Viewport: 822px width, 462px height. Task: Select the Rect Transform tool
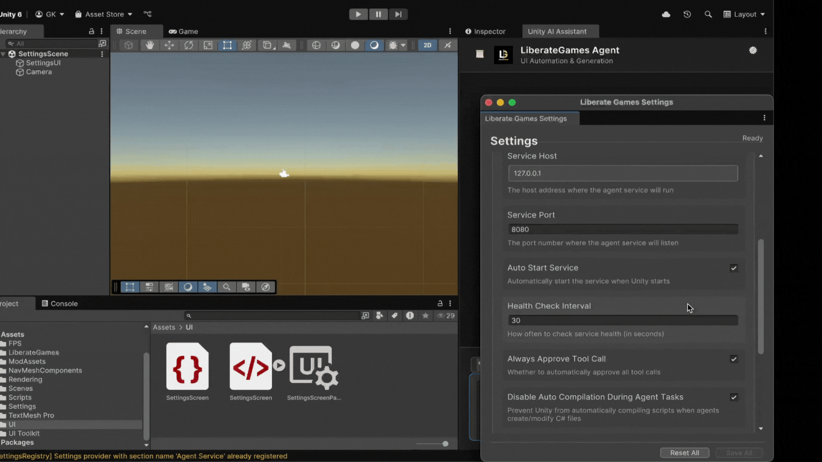[x=227, y=45]
